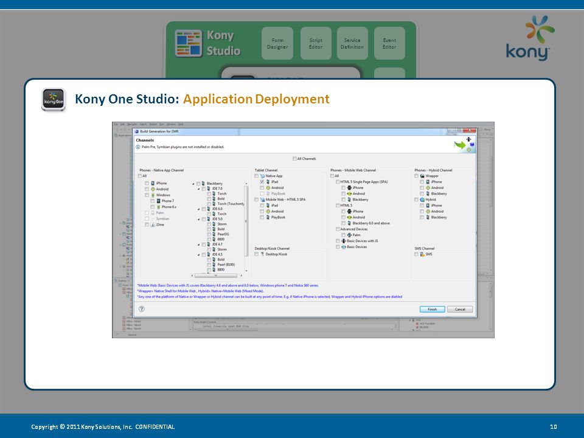
Task: Click the "Build Generation for EMR" dialog title
Action: (159, 131)
